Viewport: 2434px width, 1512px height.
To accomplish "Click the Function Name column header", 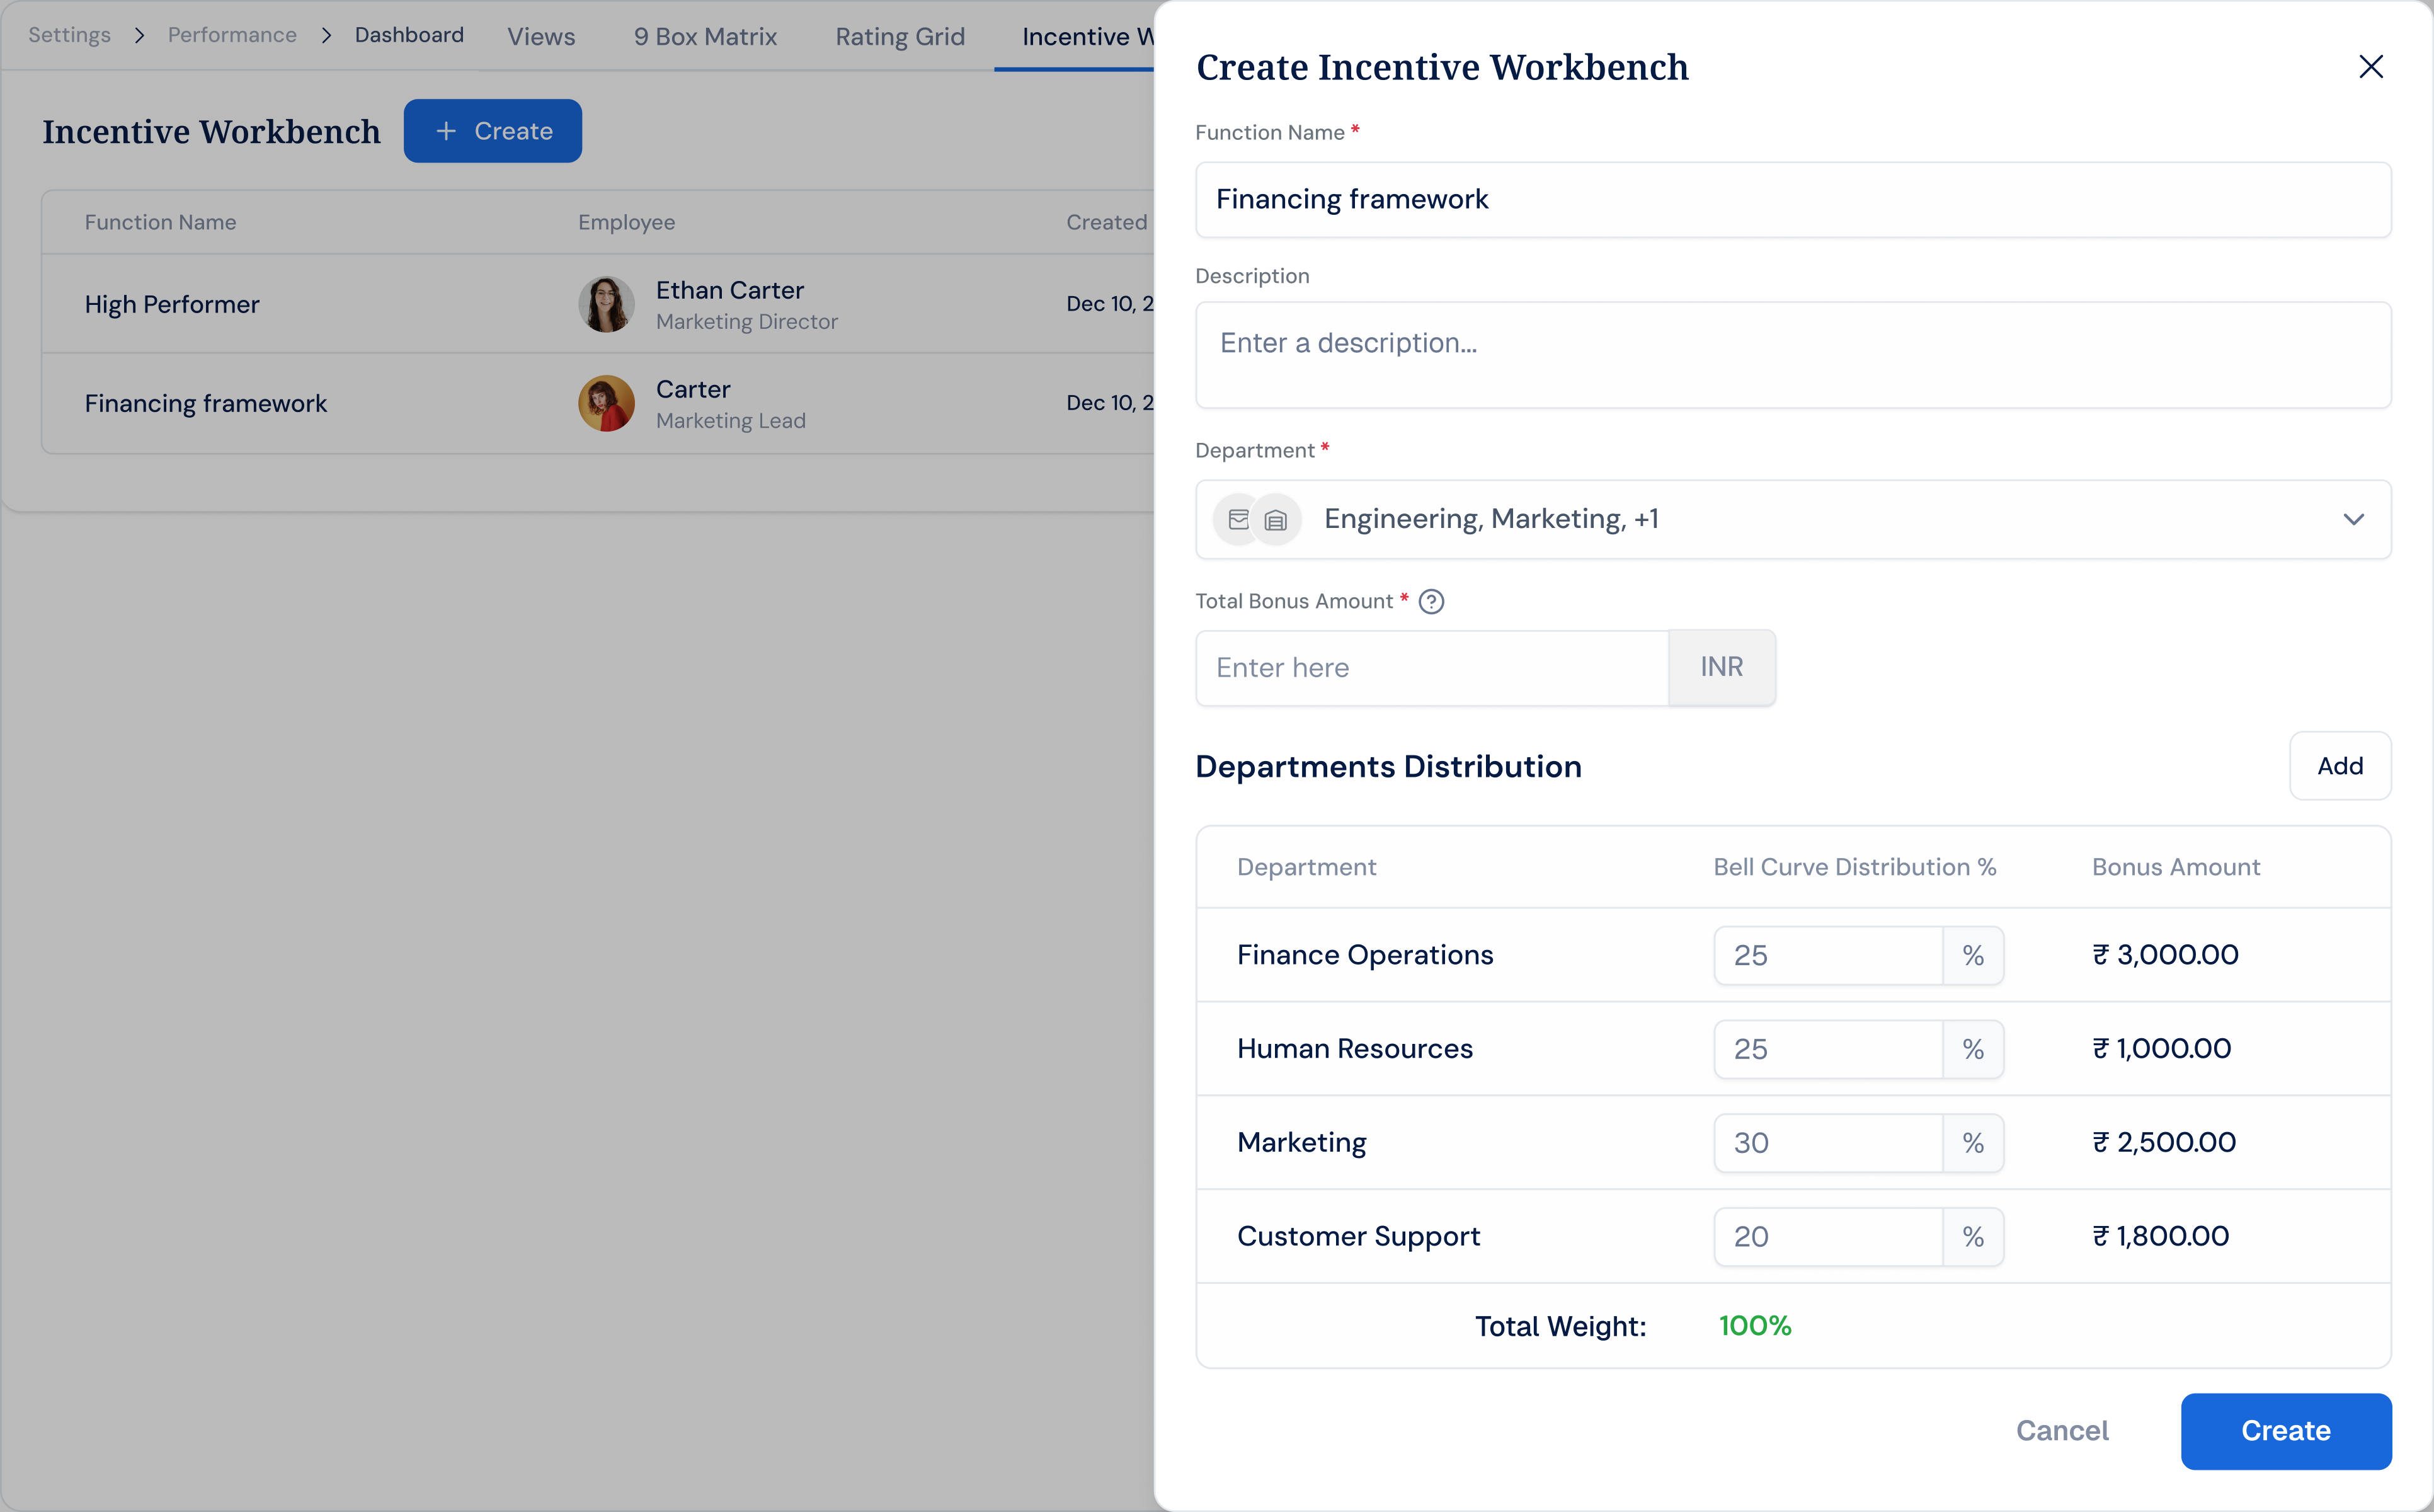I will click(x=160, y=222).
